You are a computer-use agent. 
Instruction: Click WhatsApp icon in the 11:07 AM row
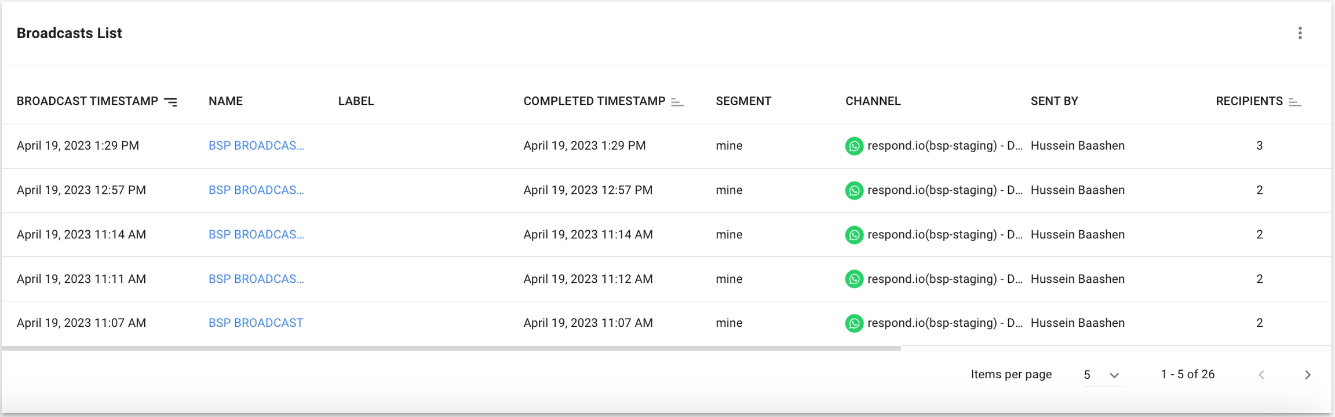(854, 323)
